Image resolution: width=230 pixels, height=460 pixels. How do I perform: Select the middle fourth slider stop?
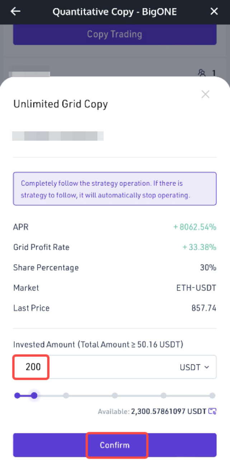[x=115, y=396]
